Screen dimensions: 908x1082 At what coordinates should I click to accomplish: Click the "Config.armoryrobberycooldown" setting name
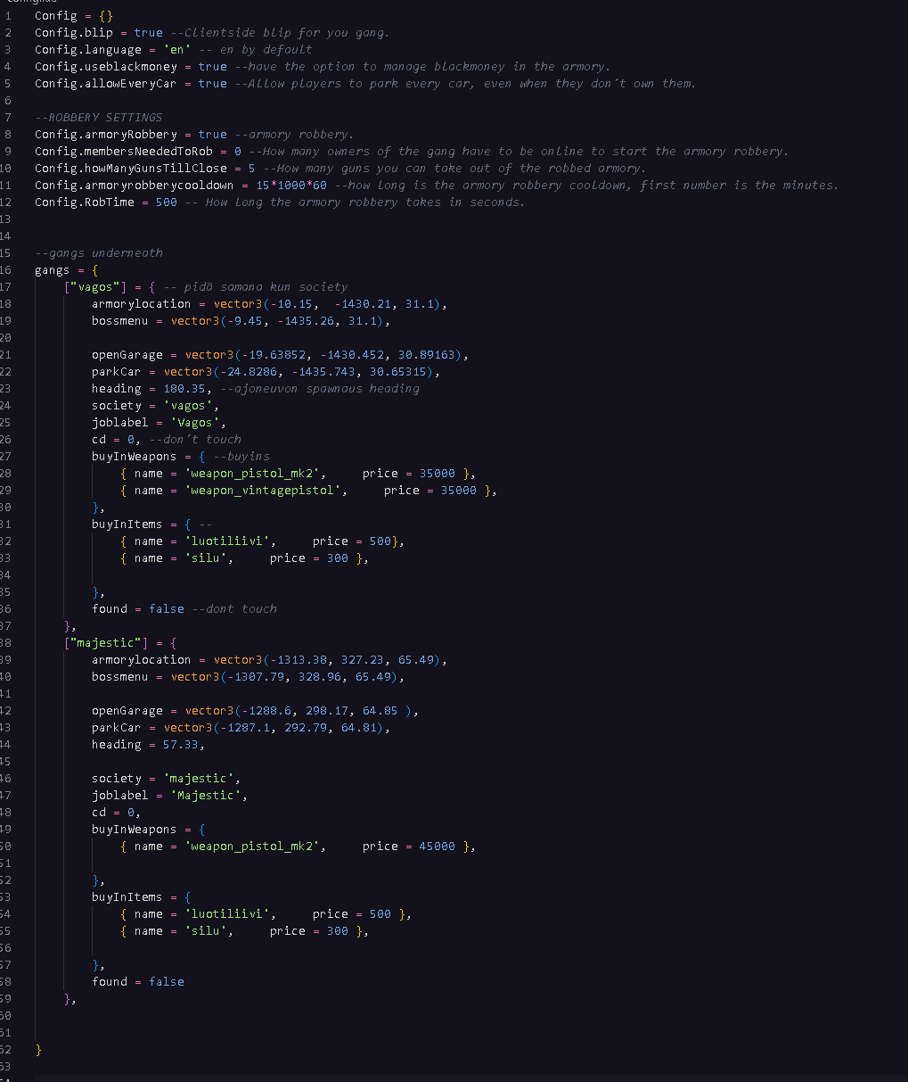click(x=135, y=186)
